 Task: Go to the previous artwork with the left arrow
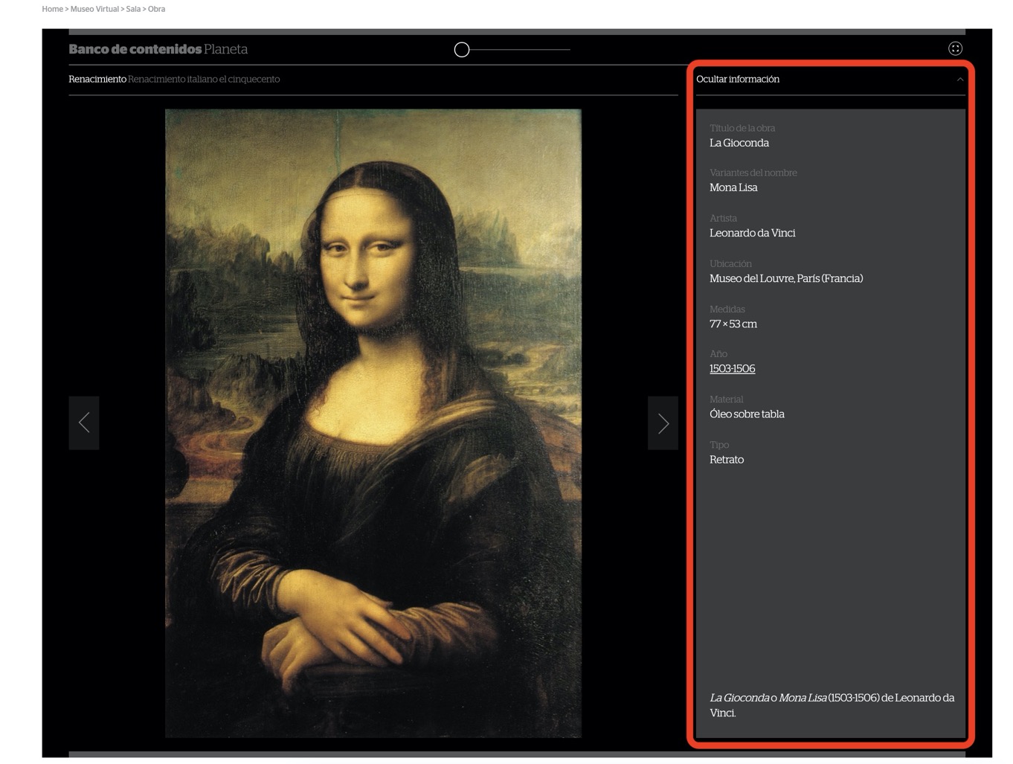[x=84, y=423]
